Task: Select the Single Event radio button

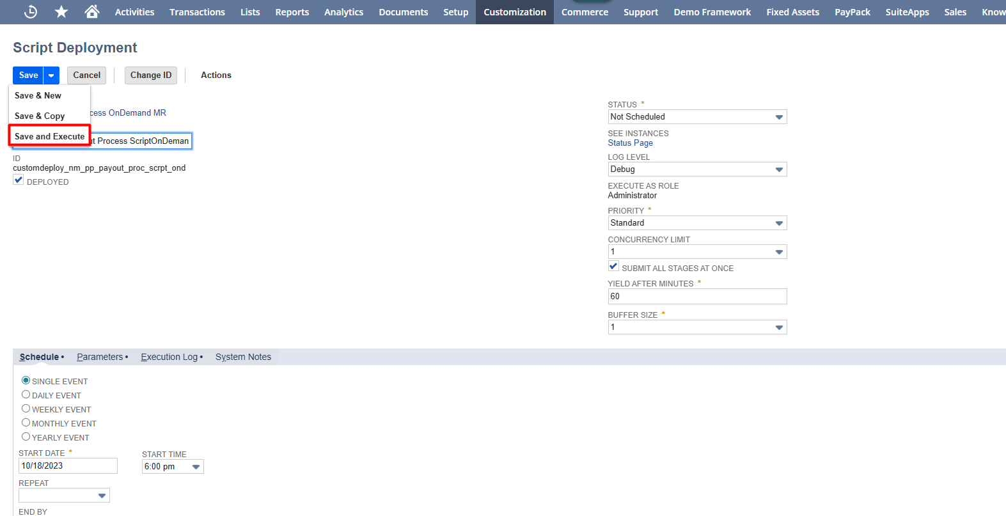Action: coord(26,380)
